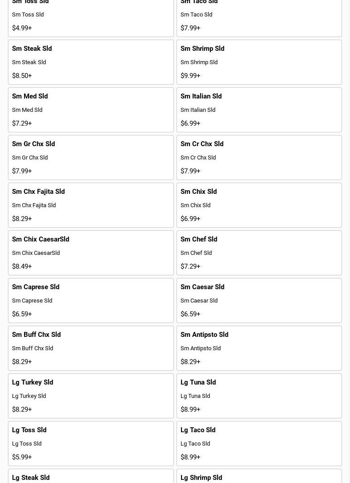The height and width of the screenshot is (483, 350).
Task: Open the Sm Antipsto Sld card
Action: tap(259, 348)
